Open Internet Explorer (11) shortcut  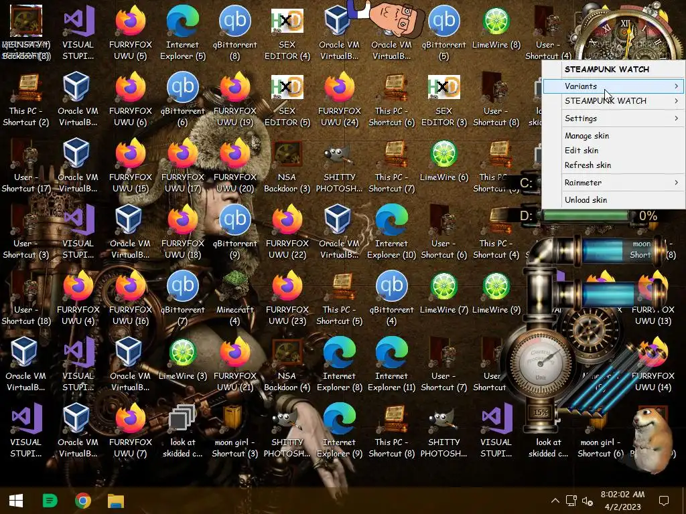(x=391, y=365)
